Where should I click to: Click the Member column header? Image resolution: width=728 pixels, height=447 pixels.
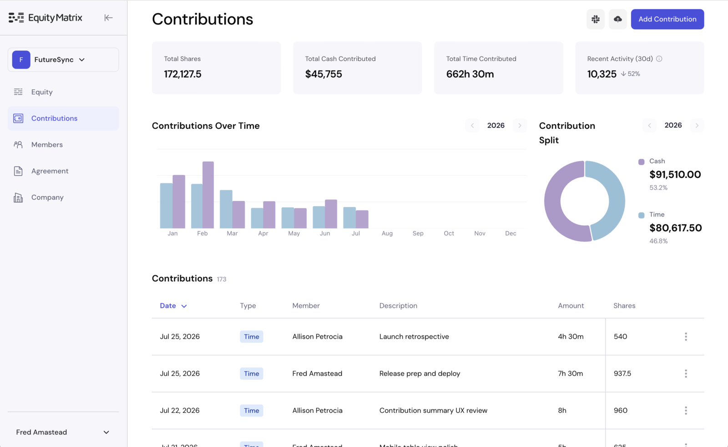(x=306, y=306)
